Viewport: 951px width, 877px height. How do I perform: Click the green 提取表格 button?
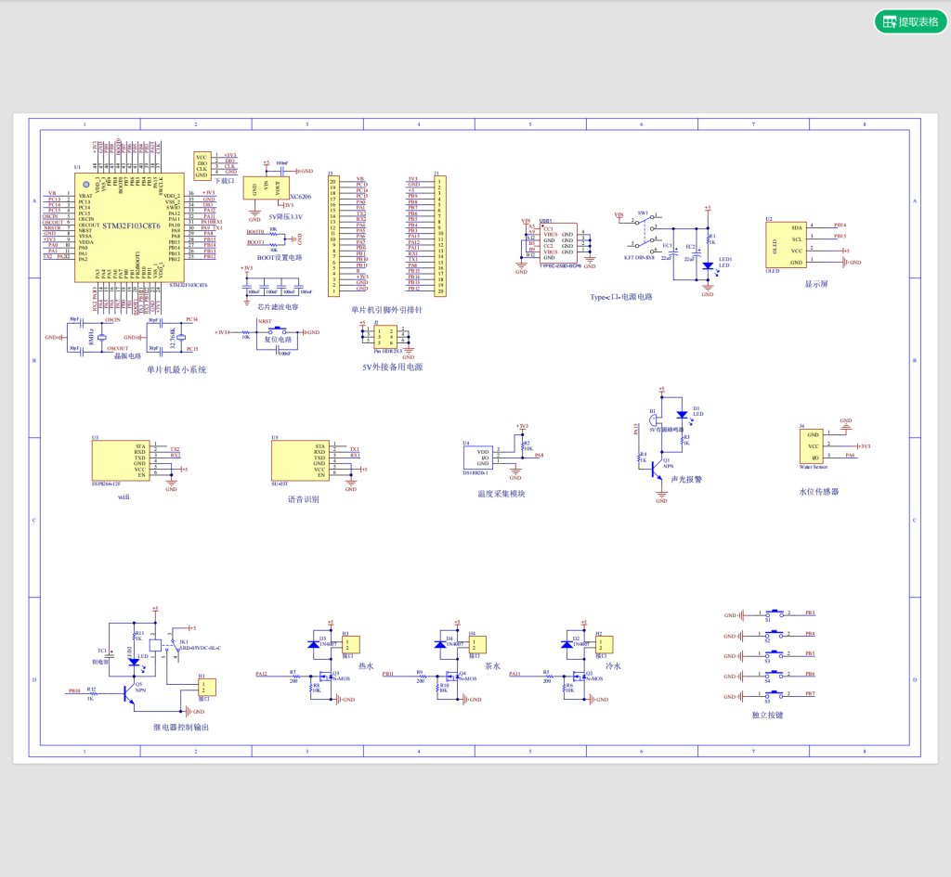[x=908, y=20]
